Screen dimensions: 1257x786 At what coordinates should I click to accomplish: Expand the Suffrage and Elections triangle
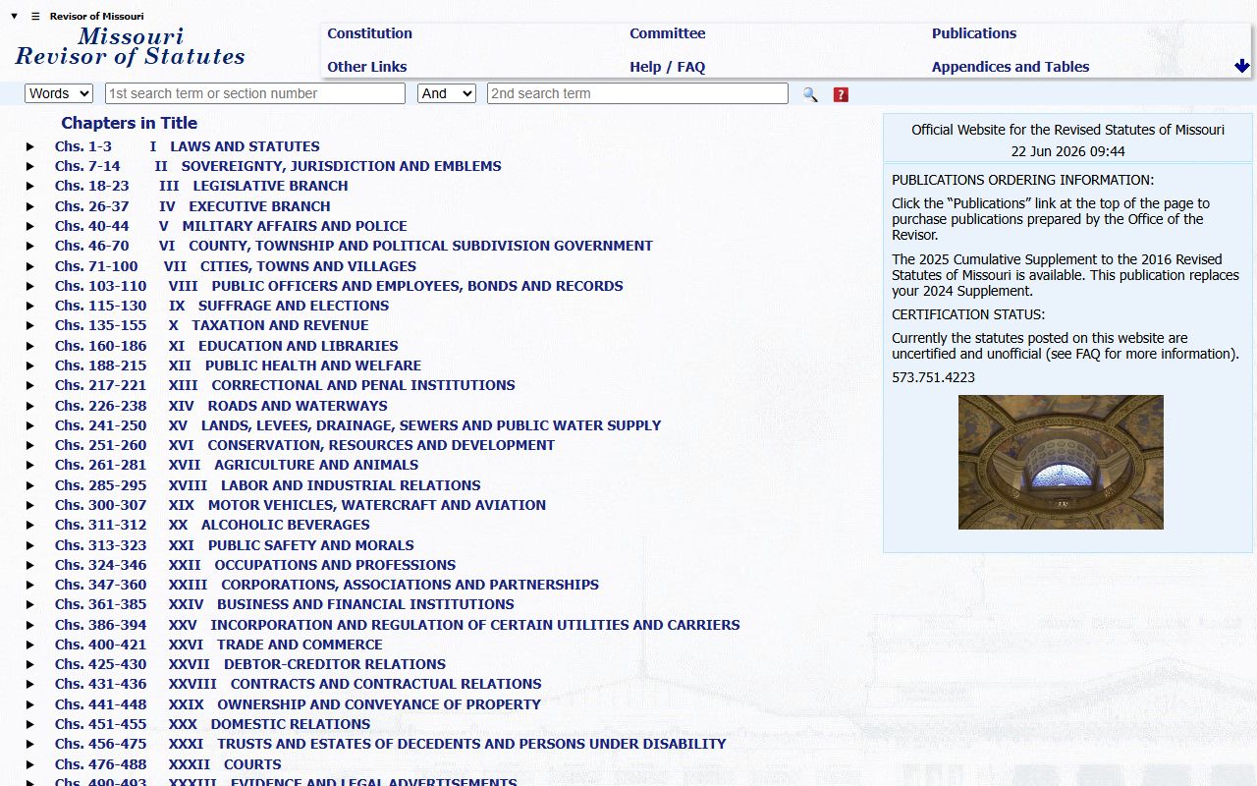click(30, 306)
